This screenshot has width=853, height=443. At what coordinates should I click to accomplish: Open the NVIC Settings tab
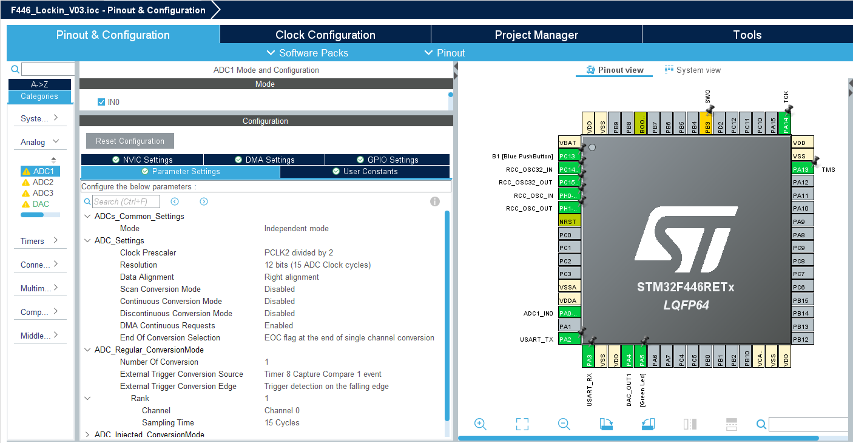142,160
